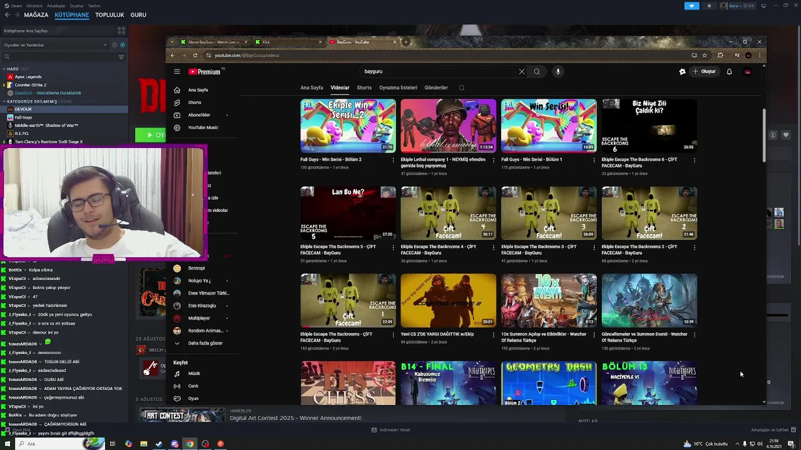801x450 pixels.
Task: Open Müzik under Keşfet
Action: tap(194, 374)
